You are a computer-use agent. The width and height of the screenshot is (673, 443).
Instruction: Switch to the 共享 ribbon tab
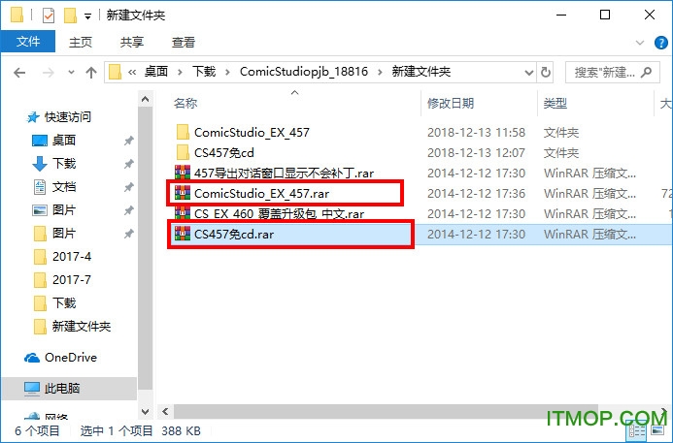132,42
